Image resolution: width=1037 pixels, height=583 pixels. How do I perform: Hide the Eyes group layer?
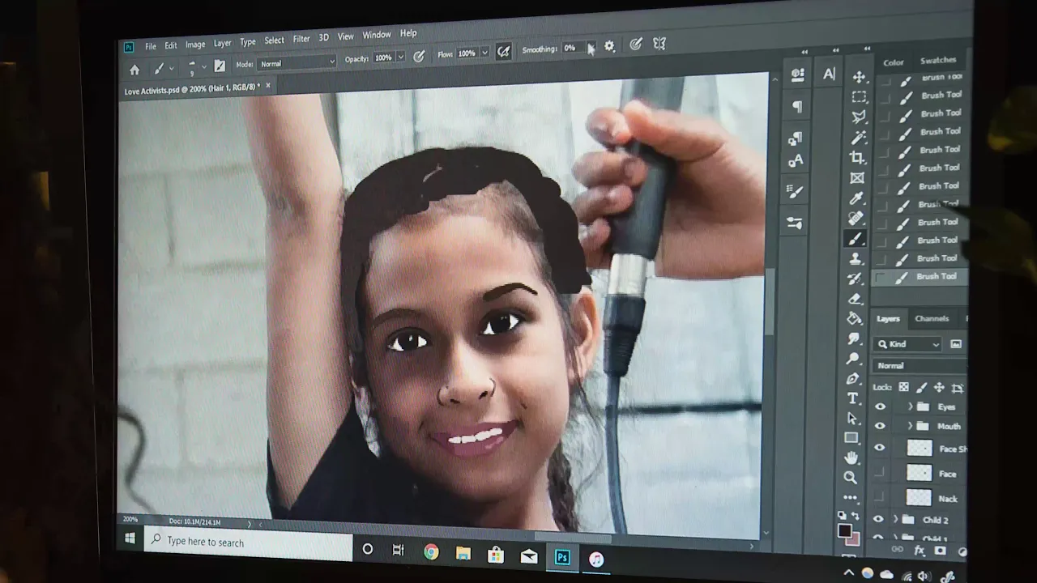[x=881, y=407]
